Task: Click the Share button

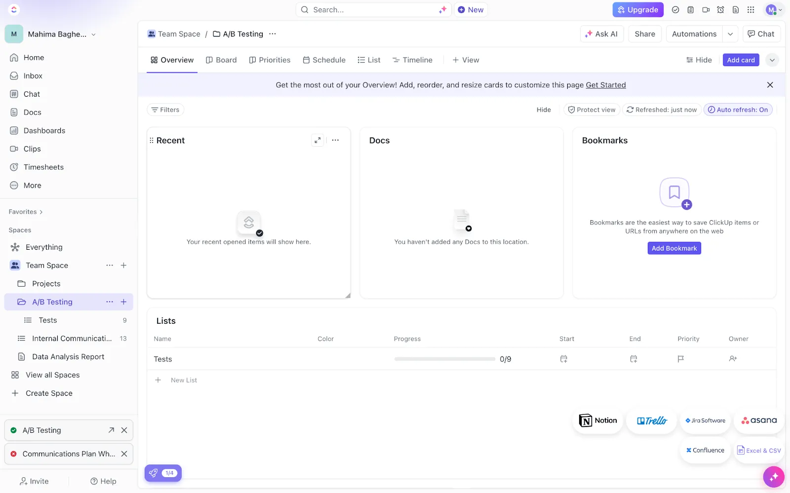Action: (x=645, y=34)
